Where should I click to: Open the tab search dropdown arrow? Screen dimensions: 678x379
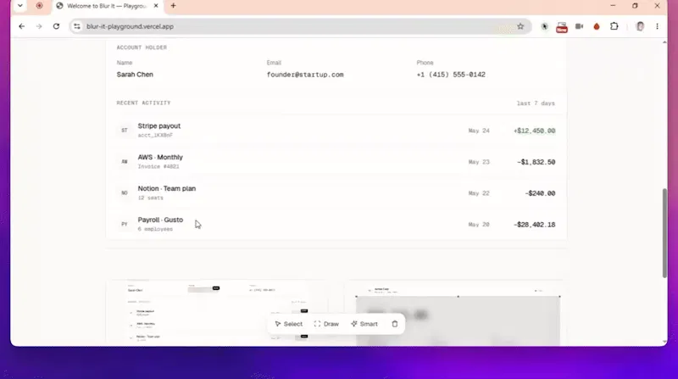point(19,6)
